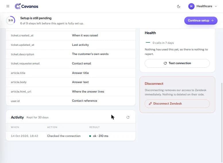Viewport: 223px width, 163px height.
Task: Click the 3/9 setup progress ring
Action: click(x=11, y=20)
